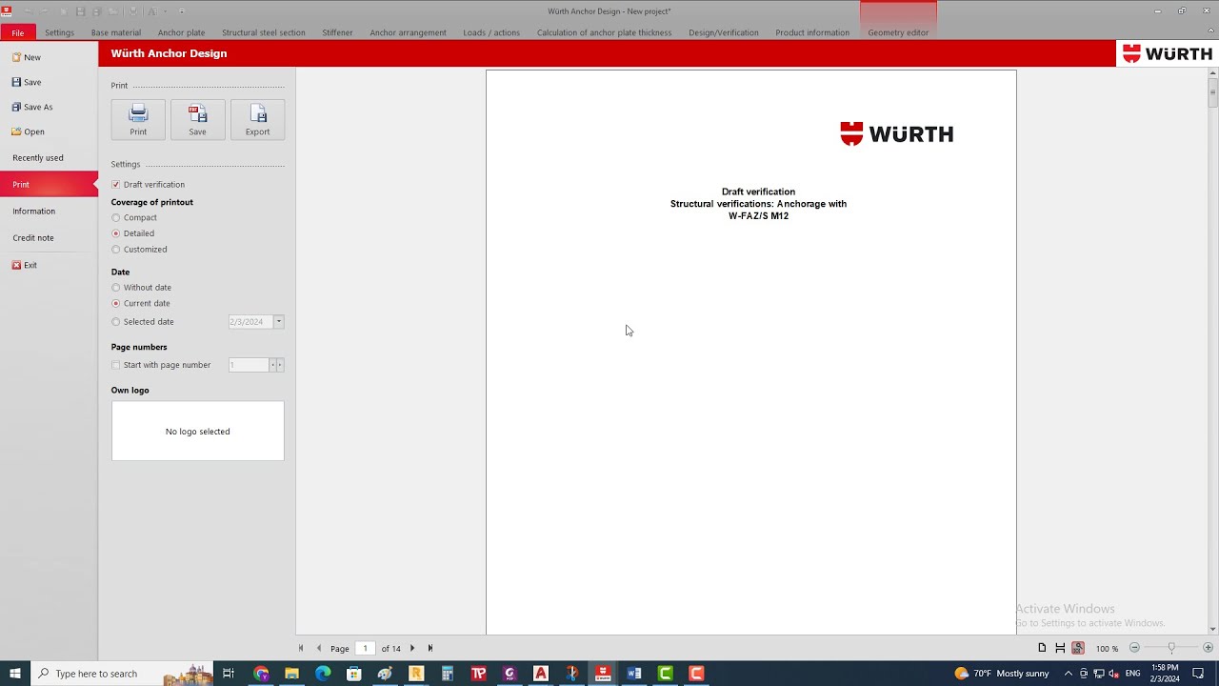Click the New document icon in sidebar
1219x686 pixels.
click(16, 57)
